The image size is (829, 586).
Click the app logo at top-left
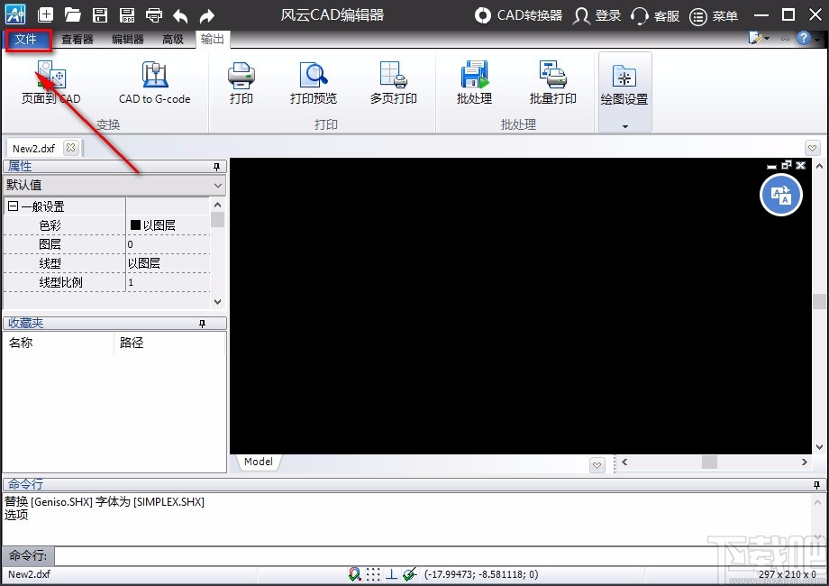pos(15,14)
